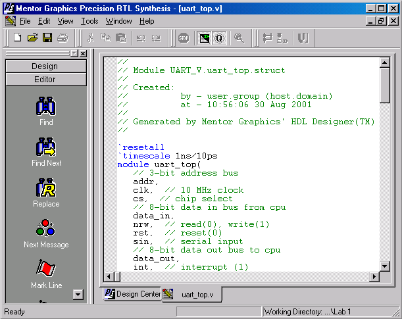The image size is (402, 319).
Task: Click the magnifier zoom toolbar icon
Action: pyautogui.click(x=239, y=37)
